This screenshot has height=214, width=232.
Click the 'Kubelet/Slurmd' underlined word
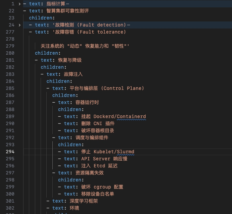pyautogui.click(x=114, y=152)
